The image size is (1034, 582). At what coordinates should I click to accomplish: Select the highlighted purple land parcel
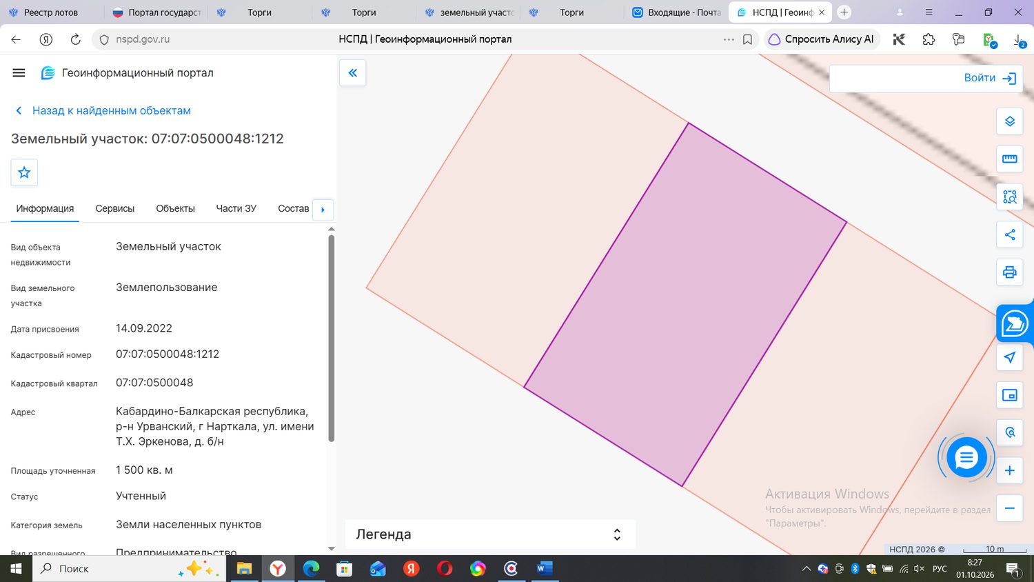tap(685, 305)
